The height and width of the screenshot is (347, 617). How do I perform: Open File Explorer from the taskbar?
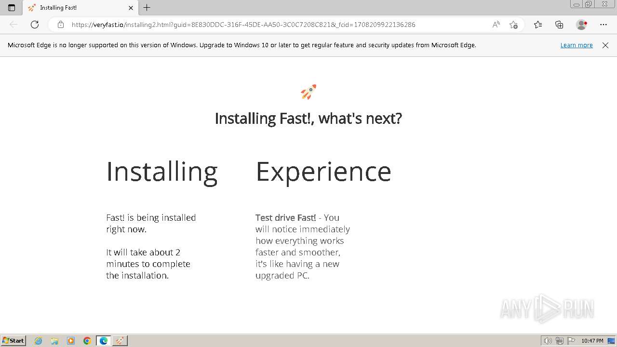(54, 341)
